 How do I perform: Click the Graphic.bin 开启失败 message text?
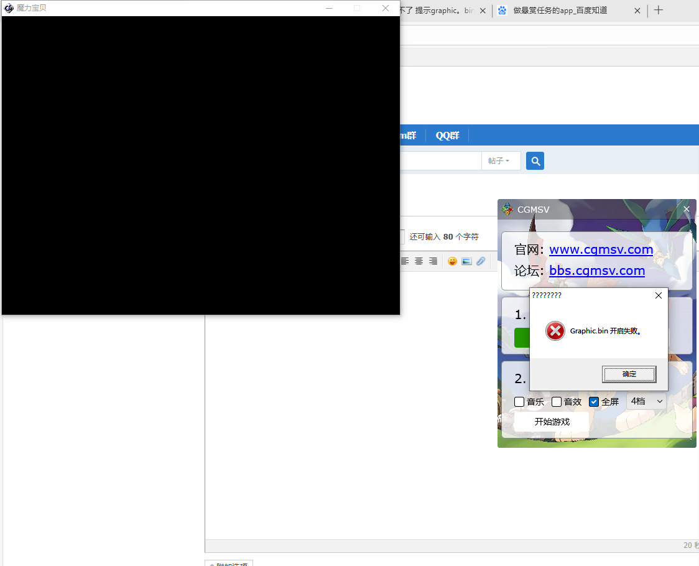605,331
